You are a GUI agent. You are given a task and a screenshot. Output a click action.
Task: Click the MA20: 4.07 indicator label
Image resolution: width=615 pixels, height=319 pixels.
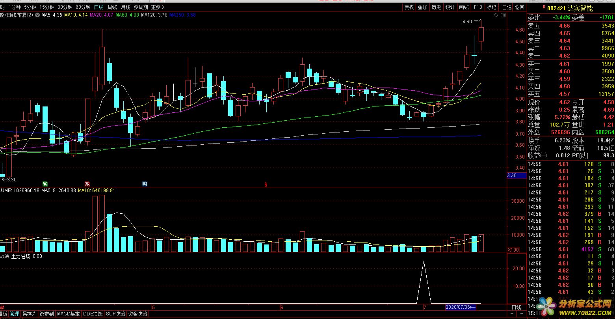coord(102,15)
